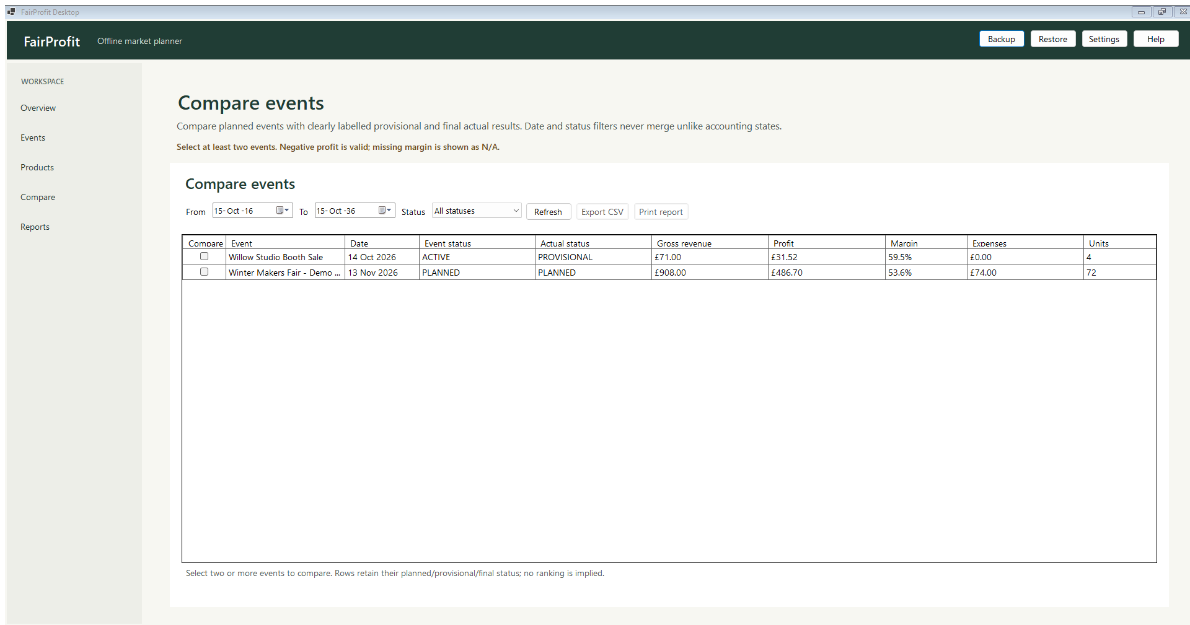Sort by the Date column header
The image size is (1190, 625).
coord(382,243)
